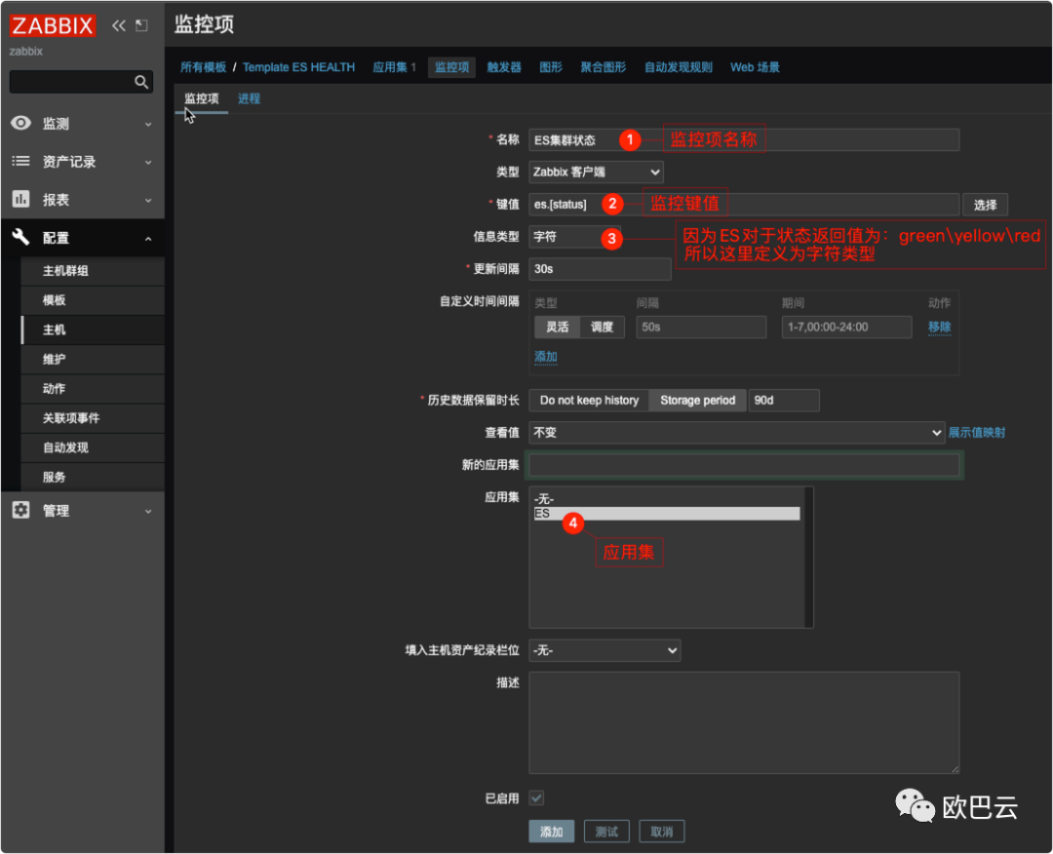Expand the 监测 menu chevron

tap(148, 124)
